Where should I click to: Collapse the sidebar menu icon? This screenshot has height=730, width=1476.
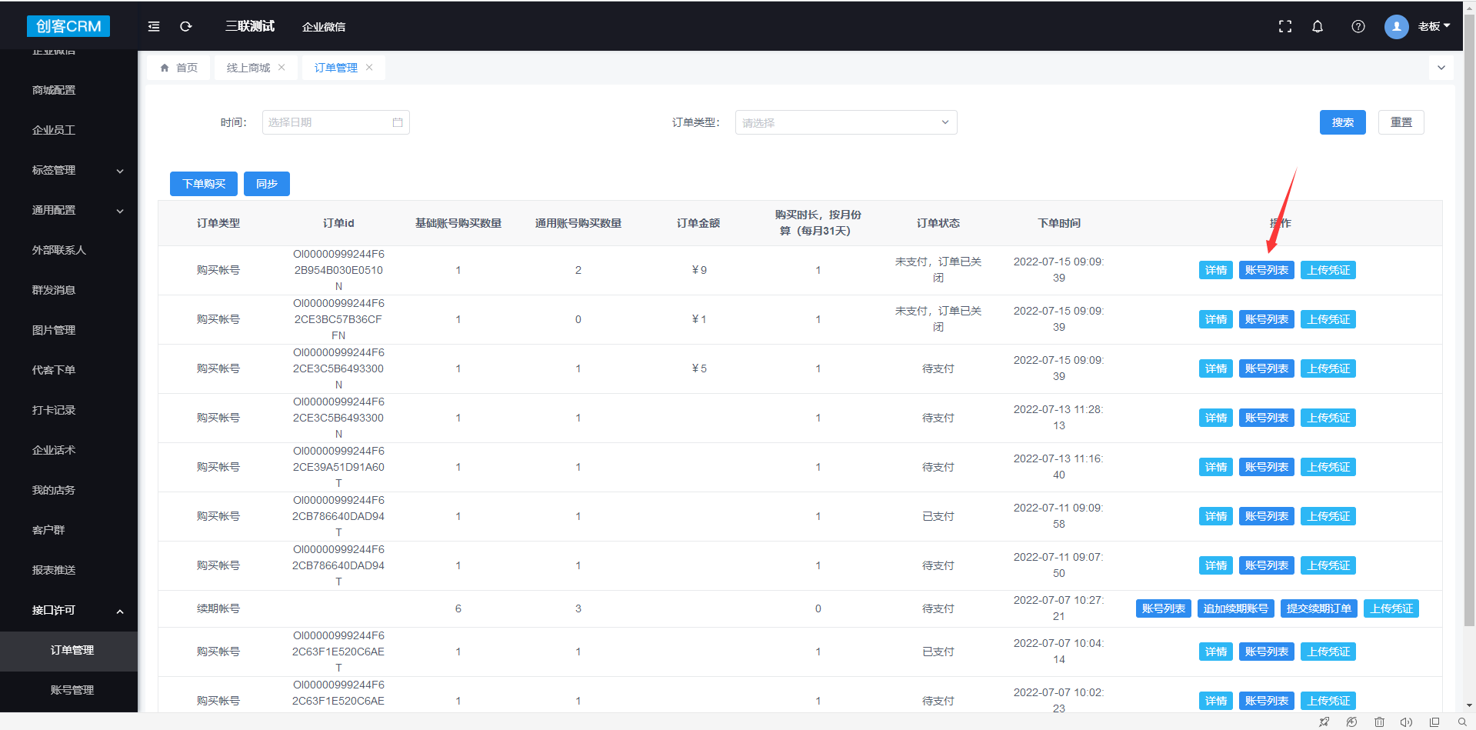154,26
